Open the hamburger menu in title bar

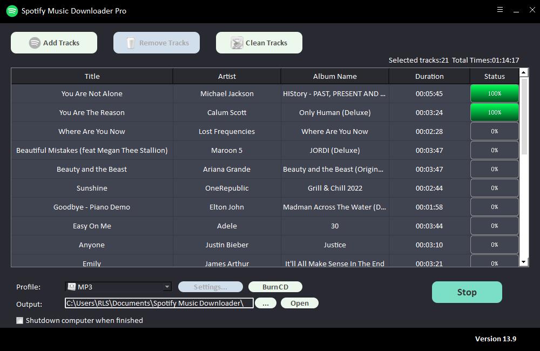click(500, 10)
